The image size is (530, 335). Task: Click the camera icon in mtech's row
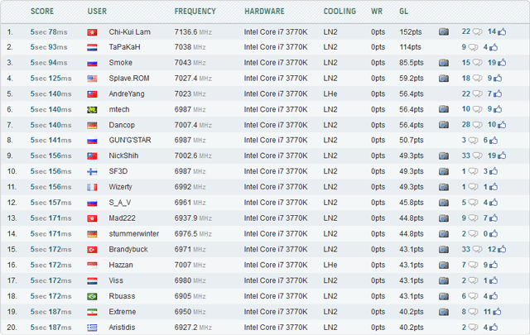coord(444,109)
